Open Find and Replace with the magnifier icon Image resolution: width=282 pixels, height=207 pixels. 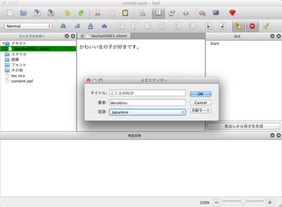142,13
